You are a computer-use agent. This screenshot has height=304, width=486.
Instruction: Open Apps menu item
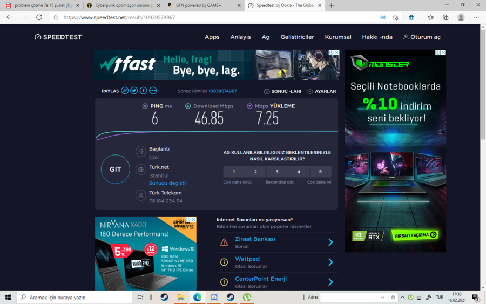[212, 37]
